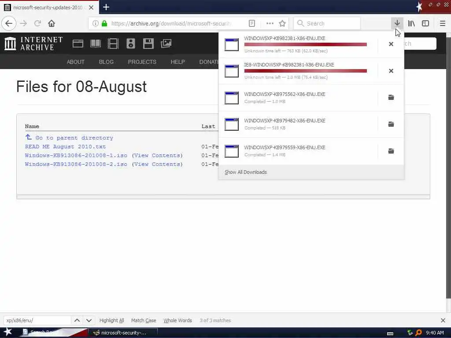Viewport: 451px width, 338px height.
Task: Toggle Whole Words in find bar
Action: click(177, 320)
